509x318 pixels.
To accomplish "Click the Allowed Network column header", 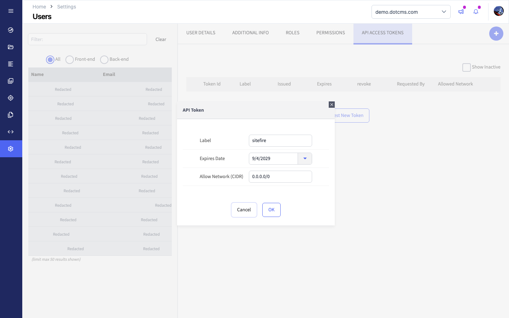I will [x=455, y=84].
